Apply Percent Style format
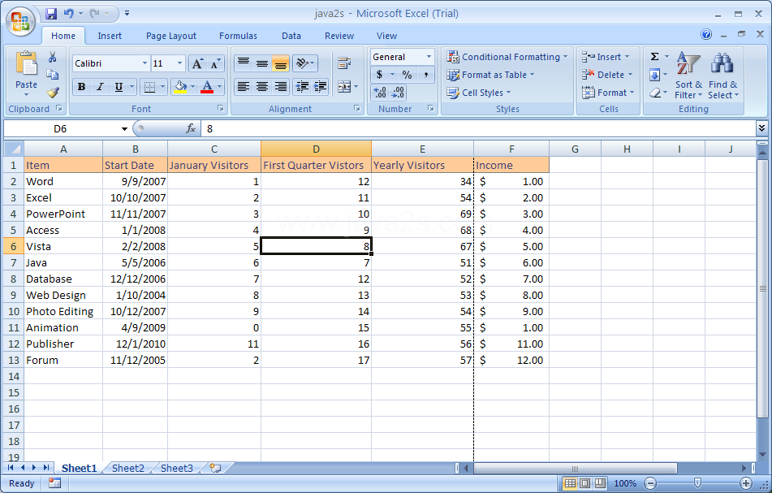Viewport: 772px width, 493px height. pyautogui.click(x=407, y=75)
